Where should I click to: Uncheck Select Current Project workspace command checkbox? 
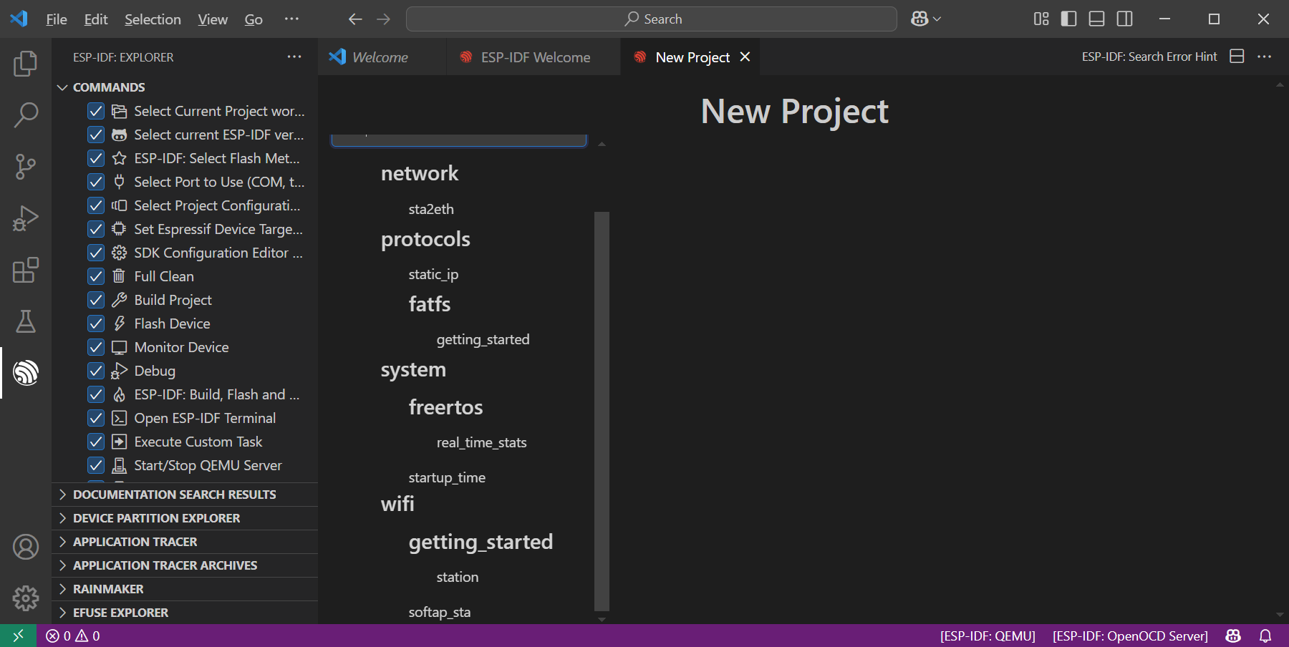[x=96, y=111]
